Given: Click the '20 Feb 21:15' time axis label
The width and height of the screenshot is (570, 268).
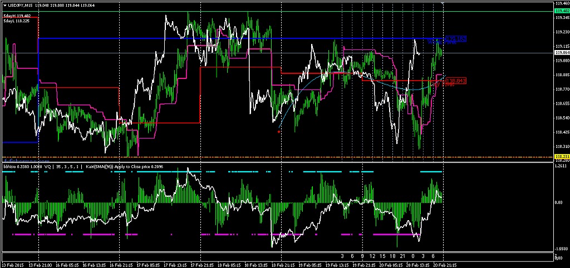Looking at the screenshot, I should pos(446,265).
